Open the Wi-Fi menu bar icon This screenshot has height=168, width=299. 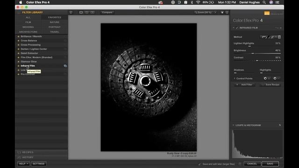198,2
